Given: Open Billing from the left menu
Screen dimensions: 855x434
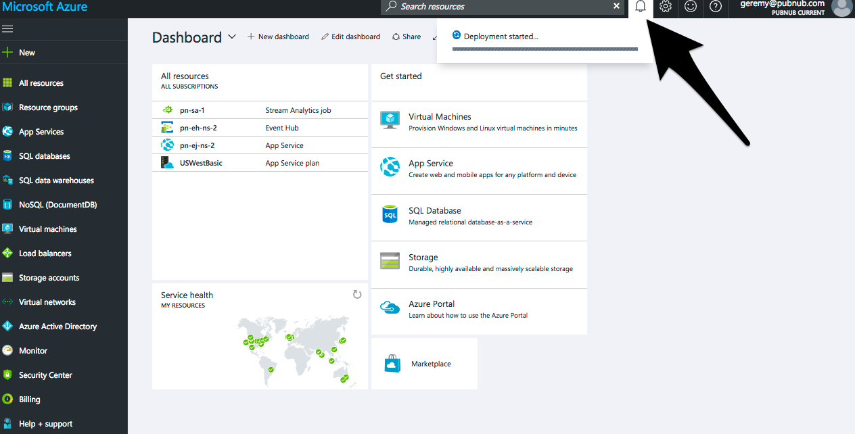Looking at the screenshot, I should click(x=28, y=399).
